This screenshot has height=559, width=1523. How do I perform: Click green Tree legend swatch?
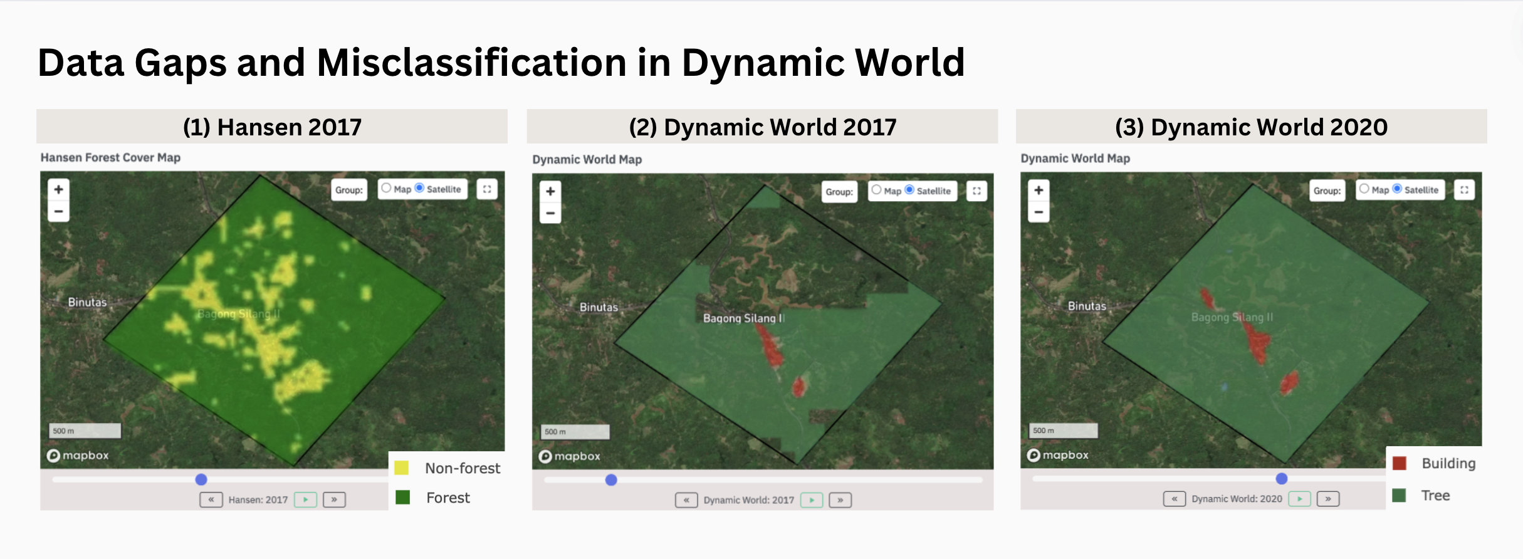(1399, 495)
